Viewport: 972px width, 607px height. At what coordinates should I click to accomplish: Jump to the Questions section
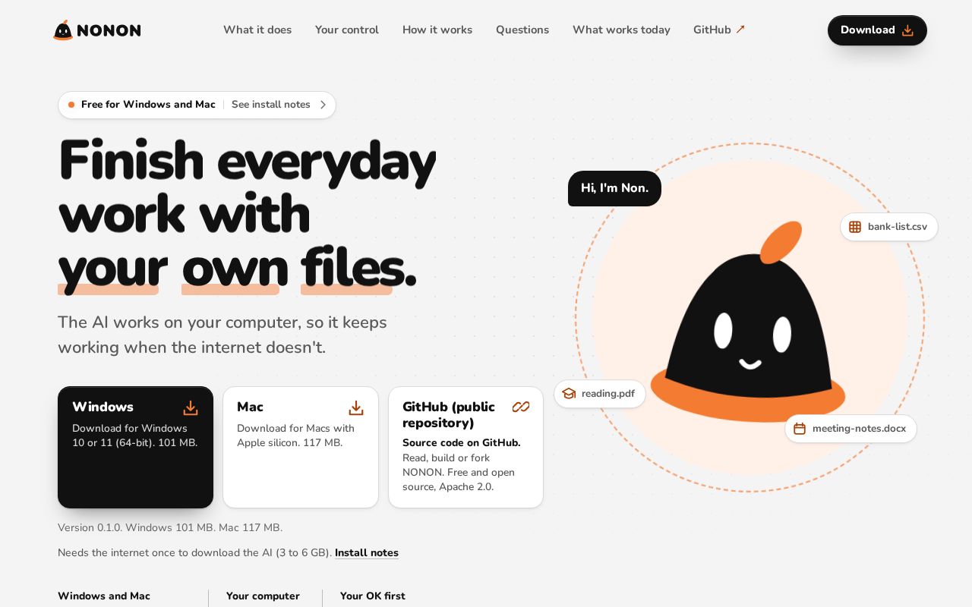(x=522, y=30)
